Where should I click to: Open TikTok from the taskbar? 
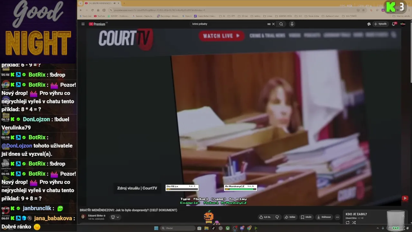(213, 228)
